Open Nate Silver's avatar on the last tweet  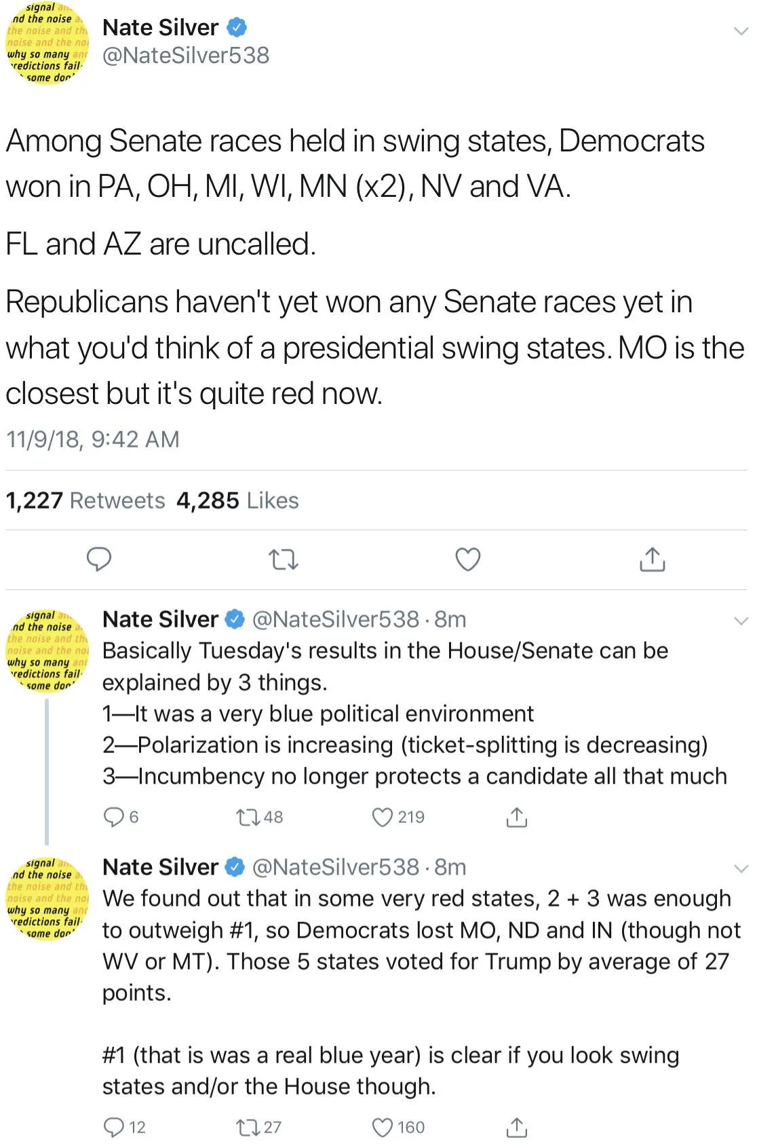47,899
